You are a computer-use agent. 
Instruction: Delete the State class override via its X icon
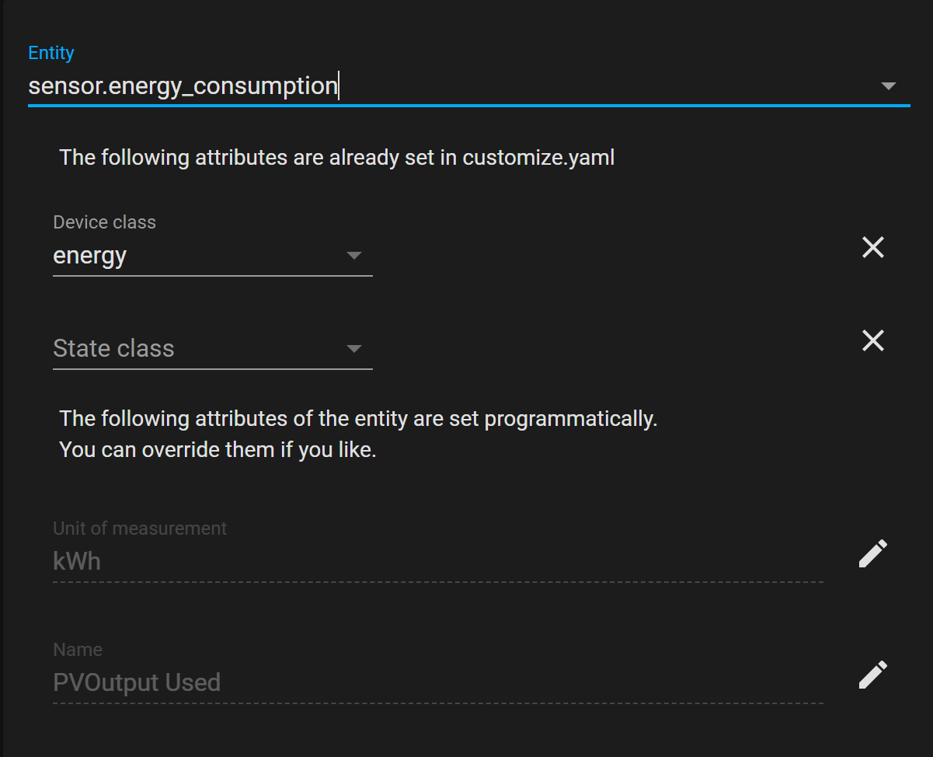click(x=872, y=340)
